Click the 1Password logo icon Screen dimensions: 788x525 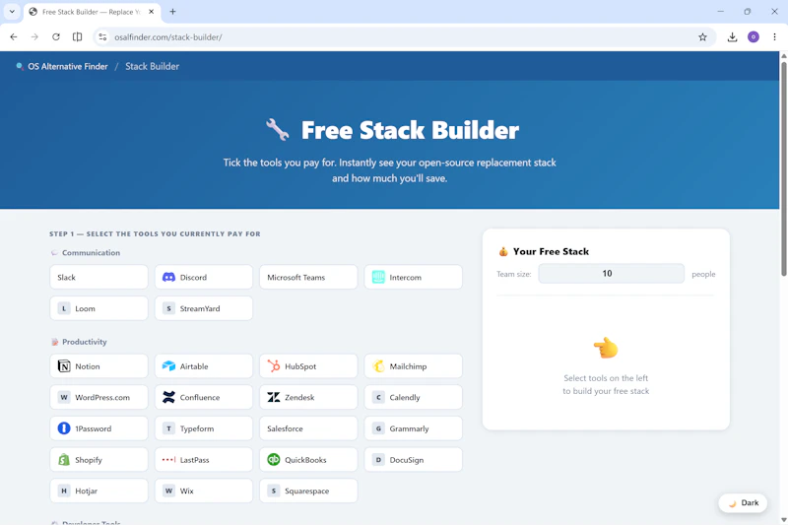click(x=64, y=428)
